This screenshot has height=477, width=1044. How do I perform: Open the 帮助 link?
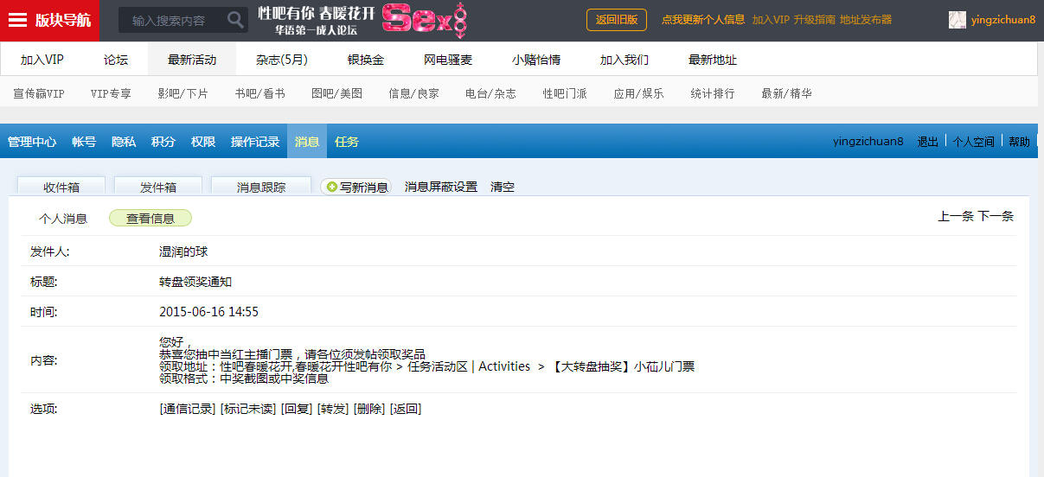click(x=1020, y=142)
